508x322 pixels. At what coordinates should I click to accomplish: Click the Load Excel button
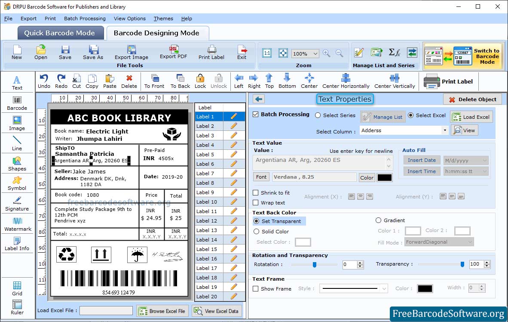tap(471, 117)
